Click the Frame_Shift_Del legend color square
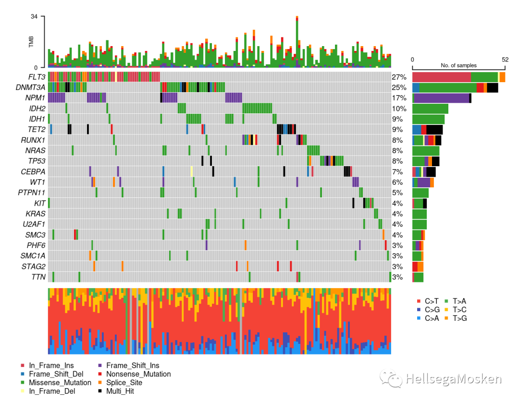This screenshot has height=403, width=519. click(x=23, y=374)
